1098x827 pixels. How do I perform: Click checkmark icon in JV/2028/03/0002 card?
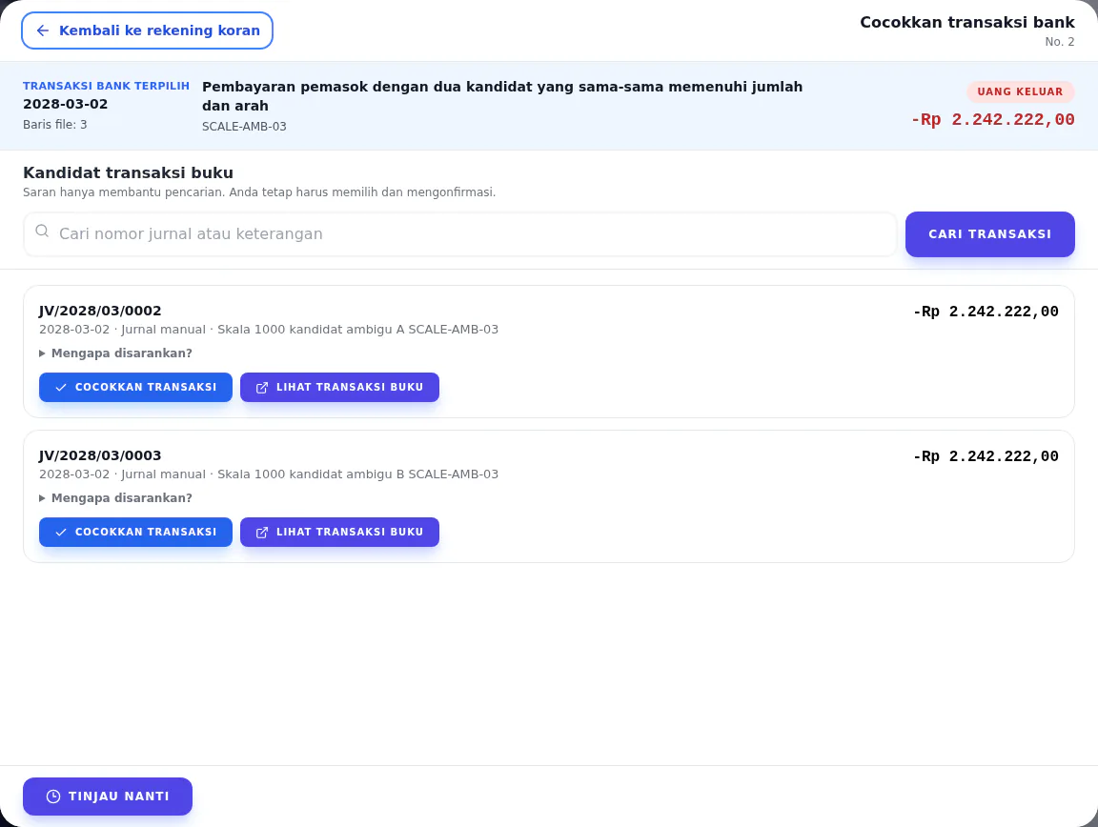61,387
